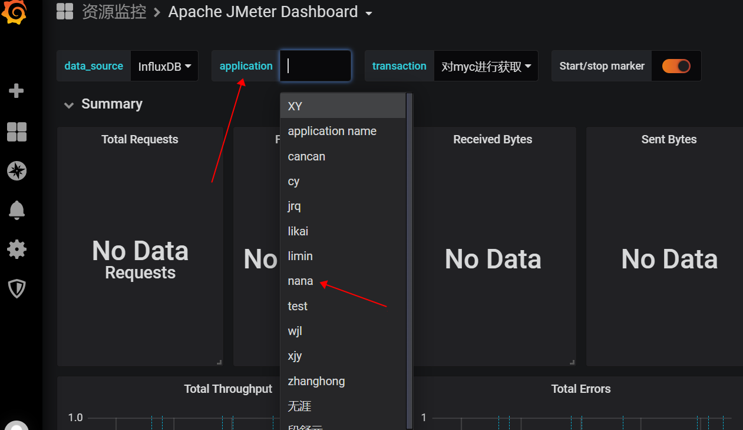Select nana in the dropdown list
The height and width of the screenshot is (430, 743).
point(343,281)
